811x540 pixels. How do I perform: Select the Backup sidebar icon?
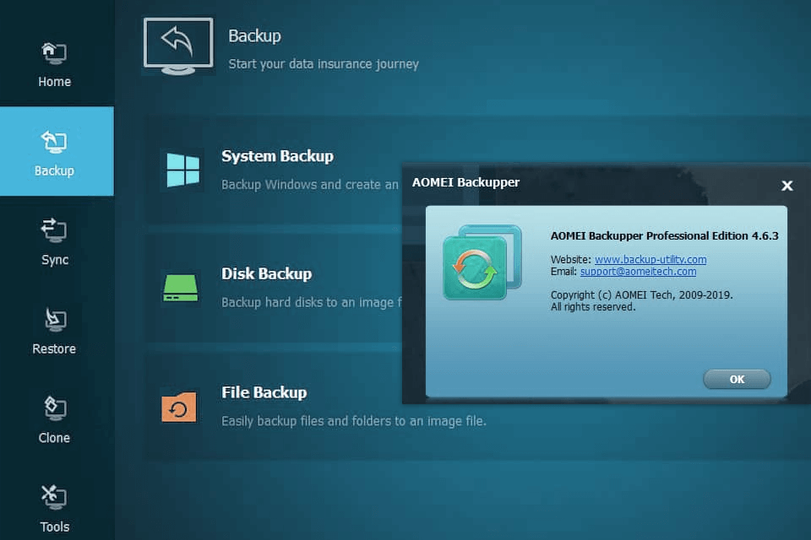54,142
